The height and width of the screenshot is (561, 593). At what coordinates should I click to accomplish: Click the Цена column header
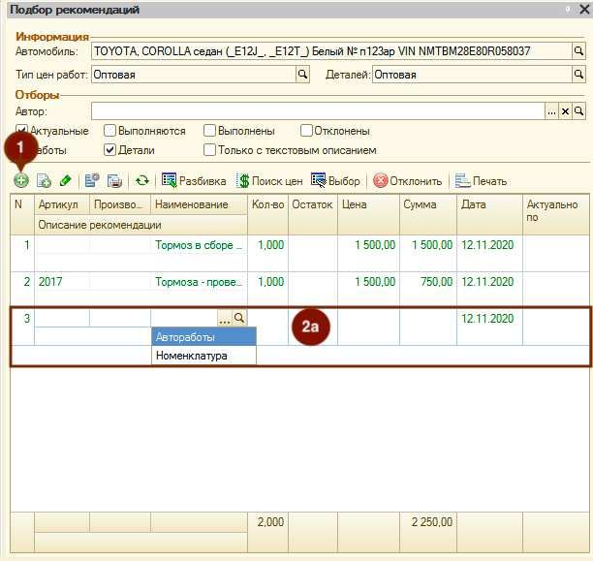(x=369, y=214)
